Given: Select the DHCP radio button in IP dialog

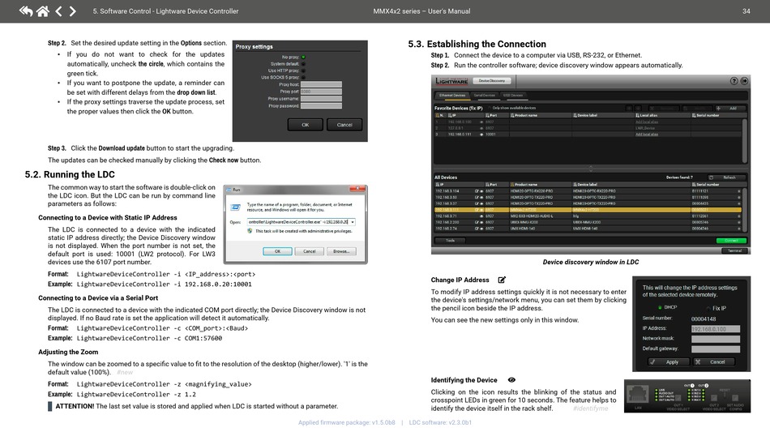Looking at the screenshot, I should click(660, 307).
